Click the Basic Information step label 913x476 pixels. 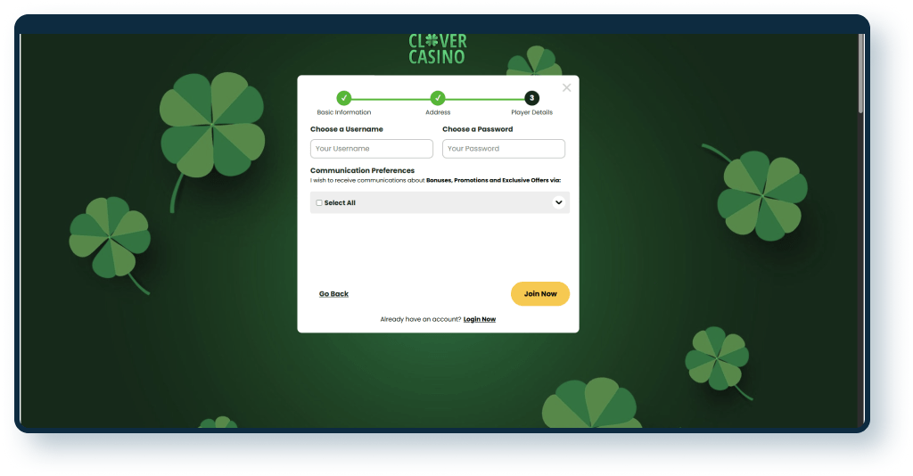pos(344,112)
